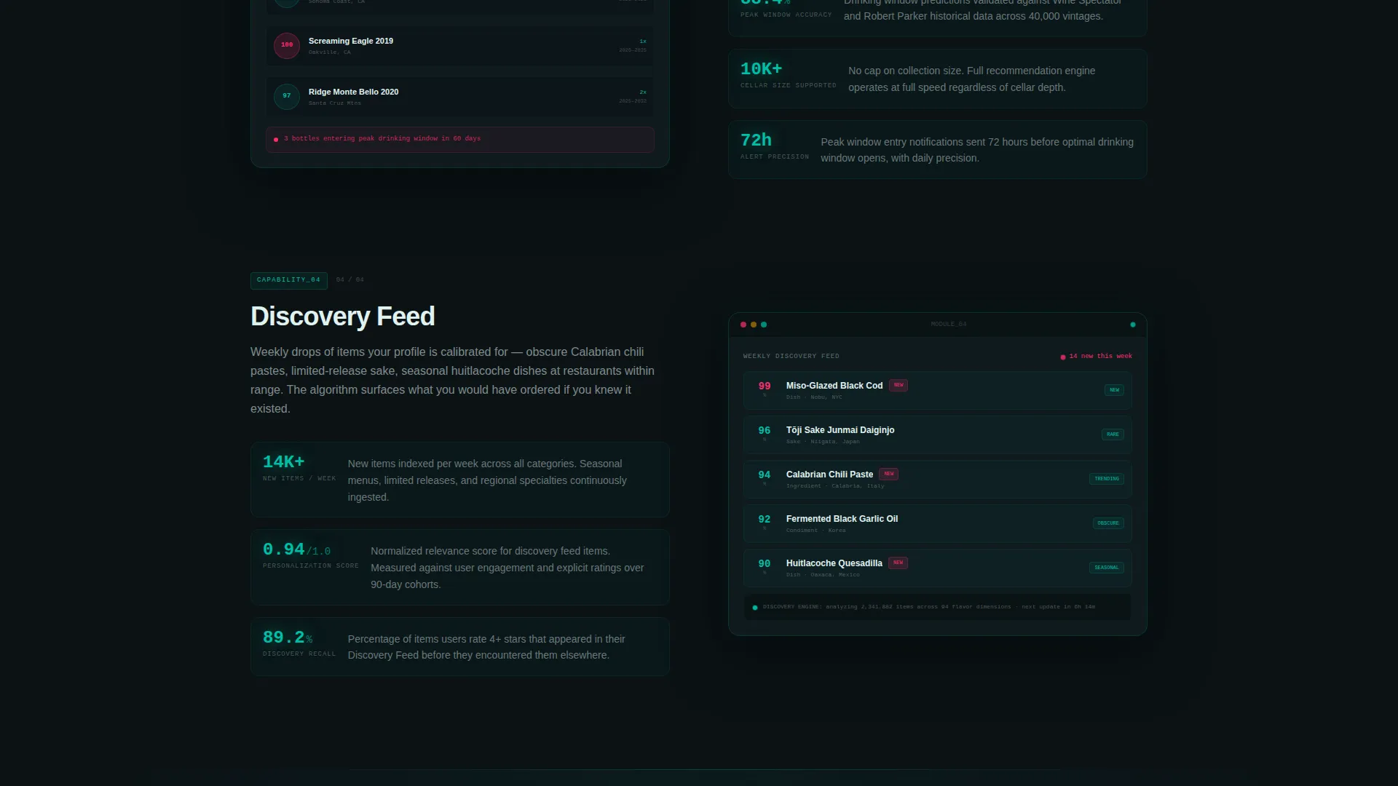The width and height of the screenshot is (1398, 786).
Task: Click the pink dot in the peak-window alert
Action: point(276,140)
